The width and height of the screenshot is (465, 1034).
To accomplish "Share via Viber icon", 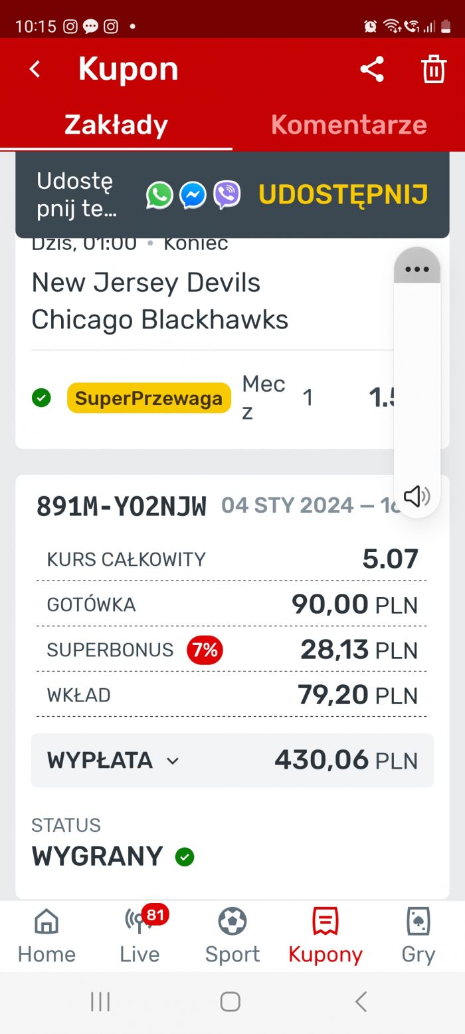I will [x=227, y=195].
